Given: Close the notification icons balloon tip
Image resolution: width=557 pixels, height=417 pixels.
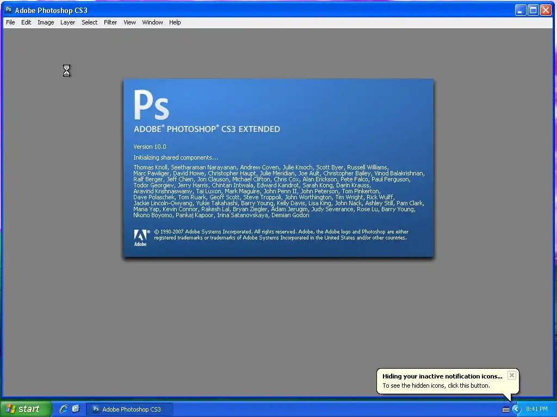Looking at the screenshot, I should [511, 375].
